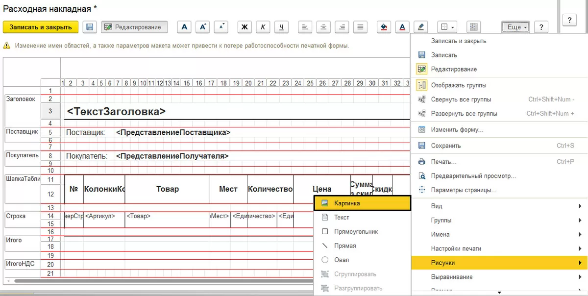Click the Еще button
This screenshot has height=296, width=588.
(516, 27)
